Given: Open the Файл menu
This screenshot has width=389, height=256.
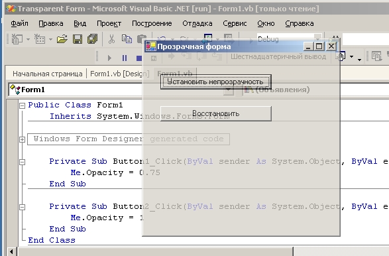Looking at the screenshot, I should click(x=19, y=23).
